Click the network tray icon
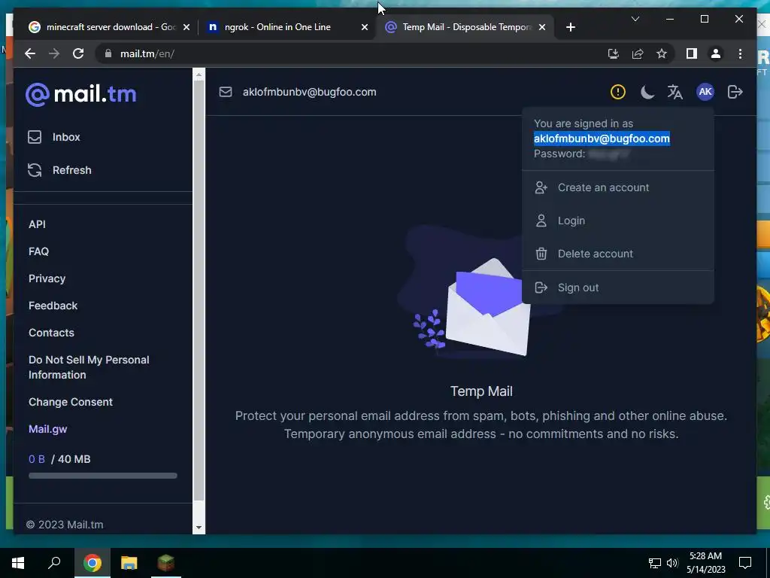This screenshot has width=770, height=578. (655, 563)
